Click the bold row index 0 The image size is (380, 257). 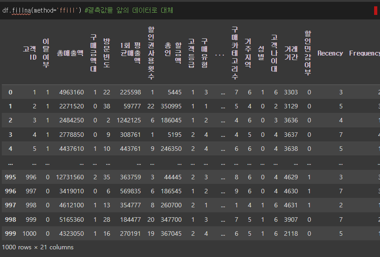click(10, 92)
